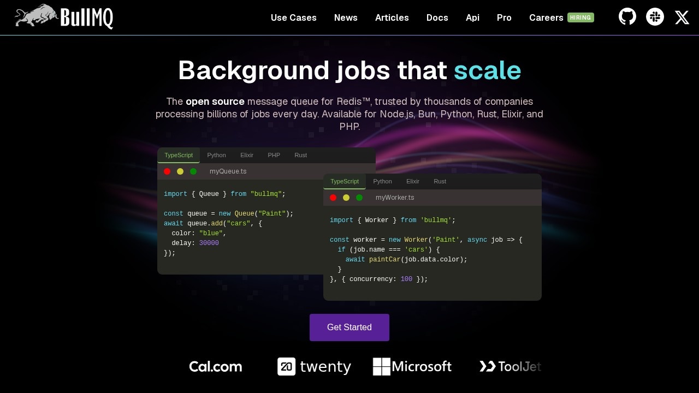Open the Pro nav link
The width and height of the screenshot is (699, 393).
(x=504, y=17)
